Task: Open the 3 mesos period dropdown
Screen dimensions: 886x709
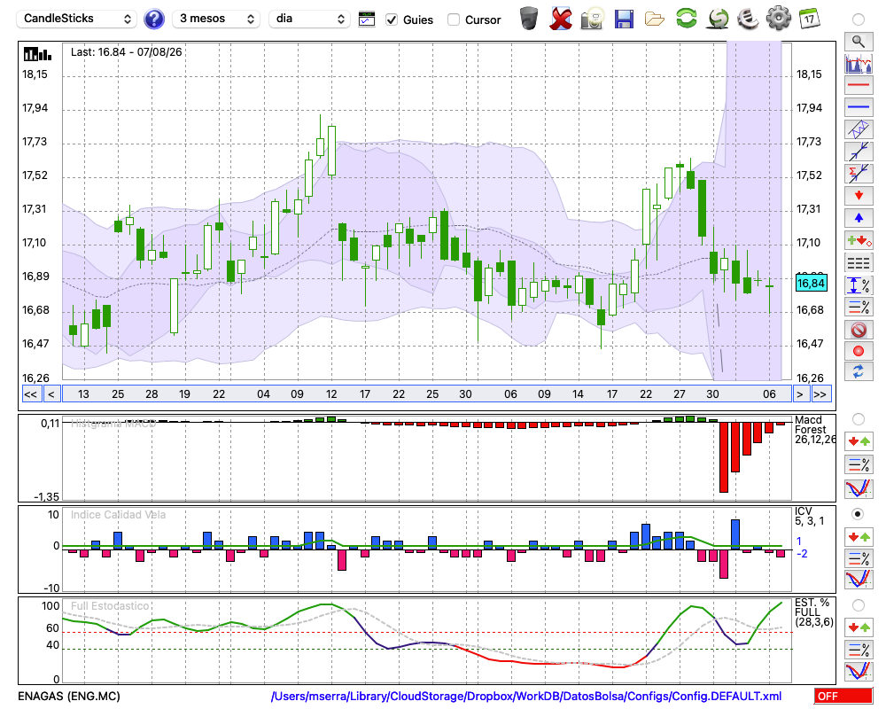Action: [x=216, y=19]
